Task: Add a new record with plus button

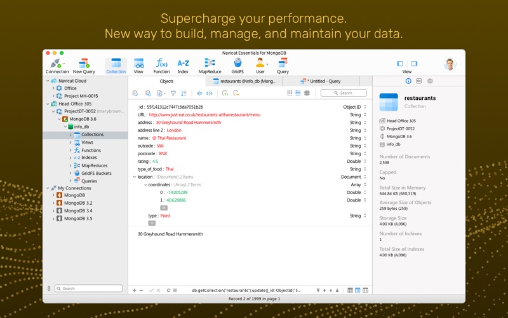Action: coord(135,291)
